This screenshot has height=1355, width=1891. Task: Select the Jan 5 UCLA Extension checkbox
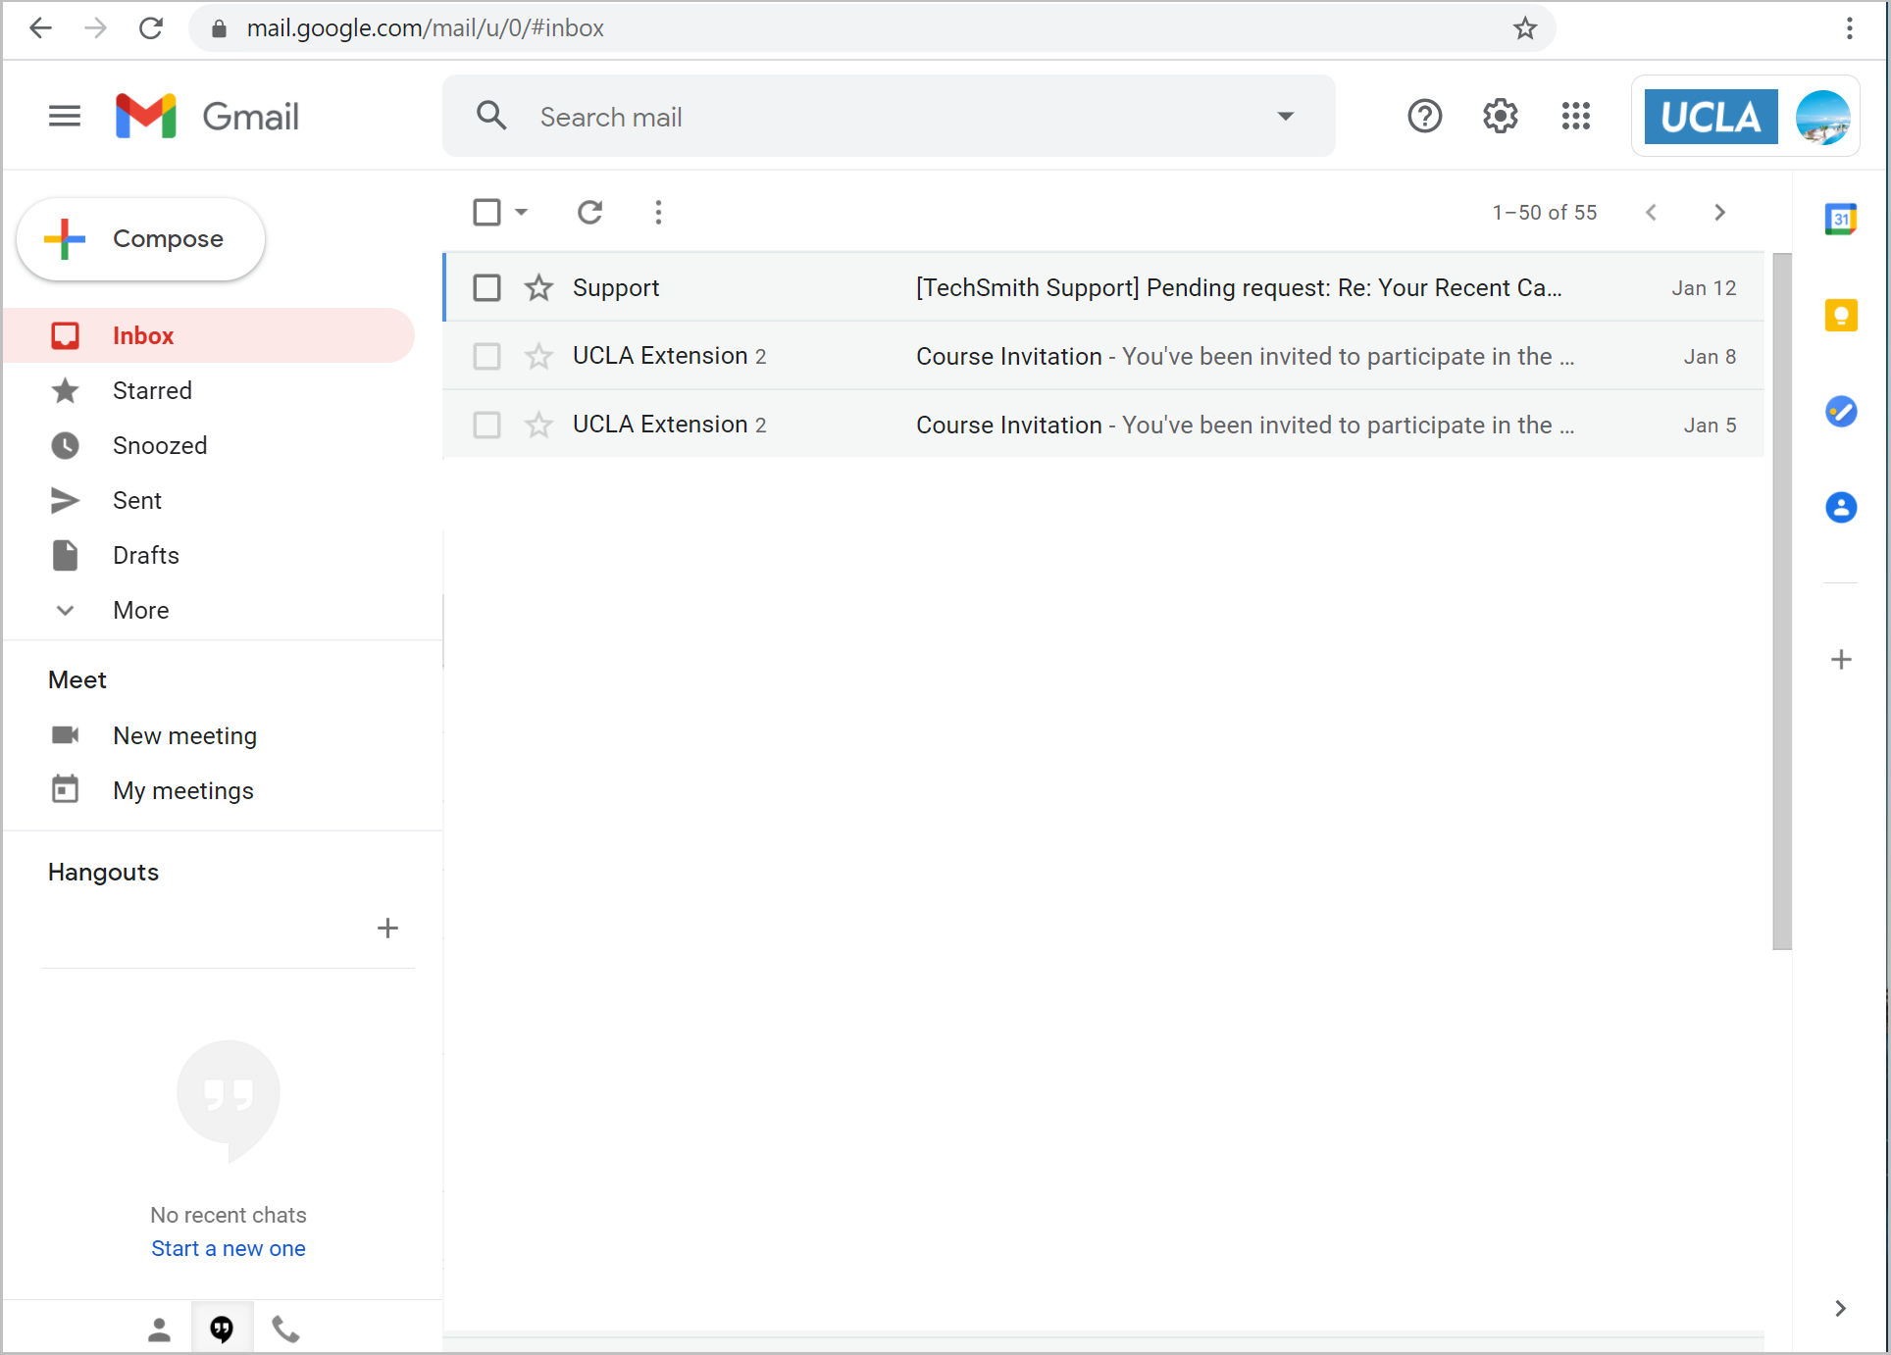click(486, 425)
